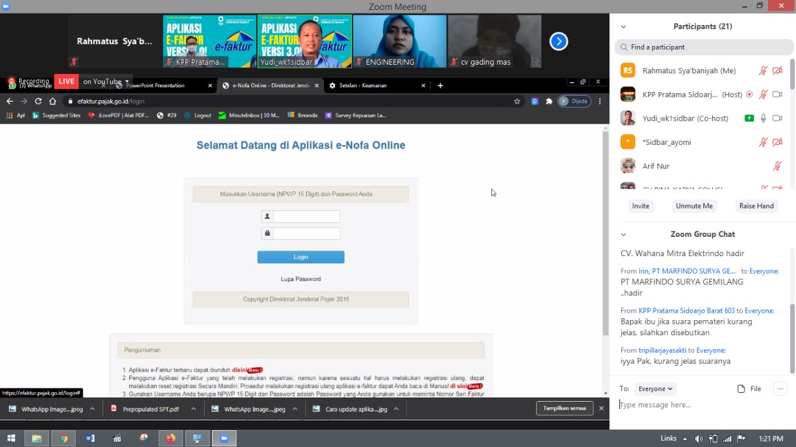Click the Lupa Password link
This screenshot has width=796, height=447.
click(x=300, y=279)
